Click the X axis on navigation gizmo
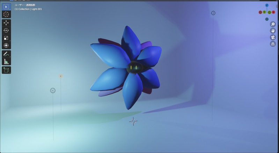The height and width of the screenshot is (153, 279). (x=273, y=12)
